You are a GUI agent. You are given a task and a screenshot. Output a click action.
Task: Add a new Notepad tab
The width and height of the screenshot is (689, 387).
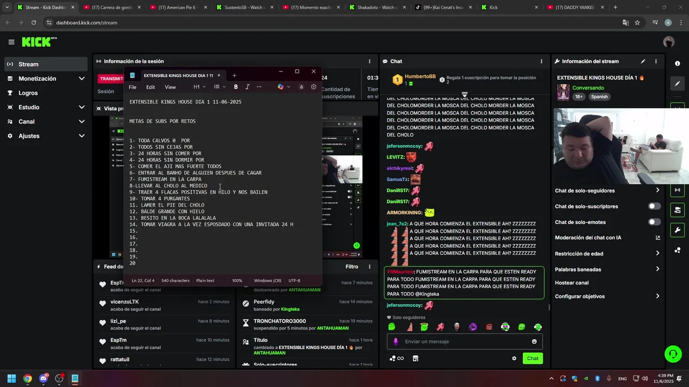[x=234, y=75]
